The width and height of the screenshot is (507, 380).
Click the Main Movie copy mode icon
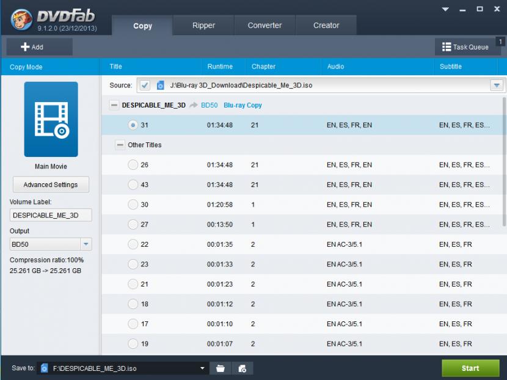pos(51,119)
